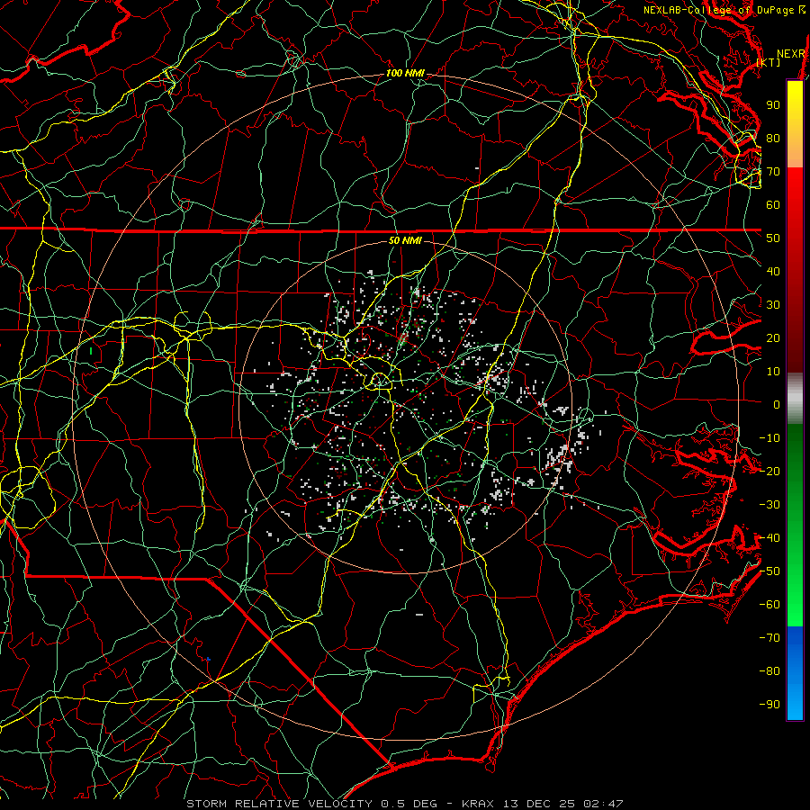Select the 20 value on velocity scale
The width and height of the screenshot is (810, 810).
point(773,337)
